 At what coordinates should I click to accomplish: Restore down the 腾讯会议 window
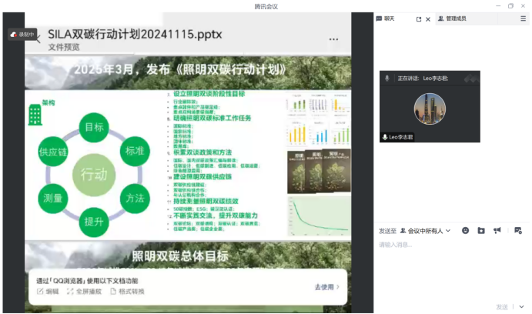pos(510,5)
